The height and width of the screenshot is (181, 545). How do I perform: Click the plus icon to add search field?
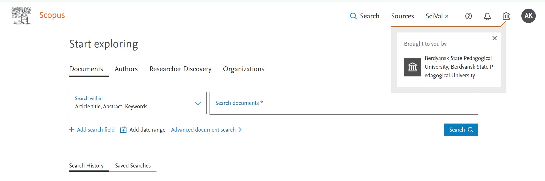tap(71, 130)
